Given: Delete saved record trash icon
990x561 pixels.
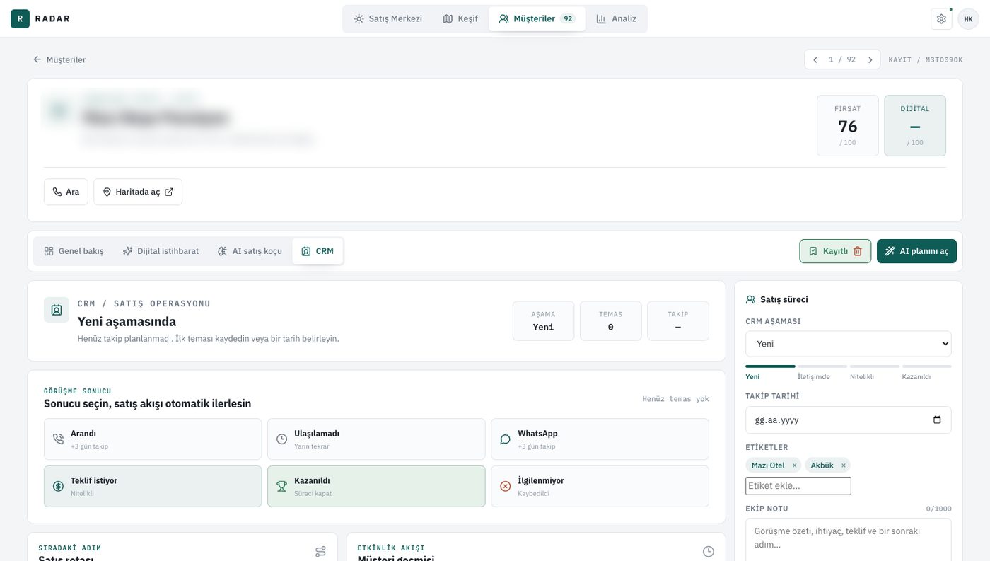Looking at the screenshot, I should (858, 251).
